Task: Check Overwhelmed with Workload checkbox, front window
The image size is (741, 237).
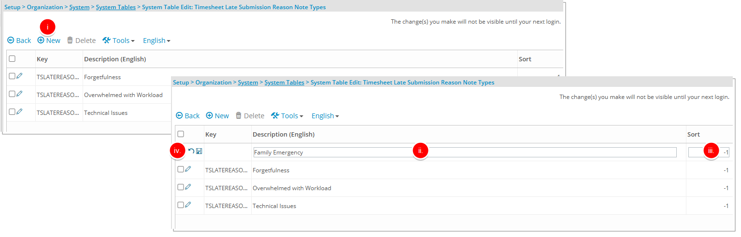Action: pyautogui.click(x=181, y=187)
